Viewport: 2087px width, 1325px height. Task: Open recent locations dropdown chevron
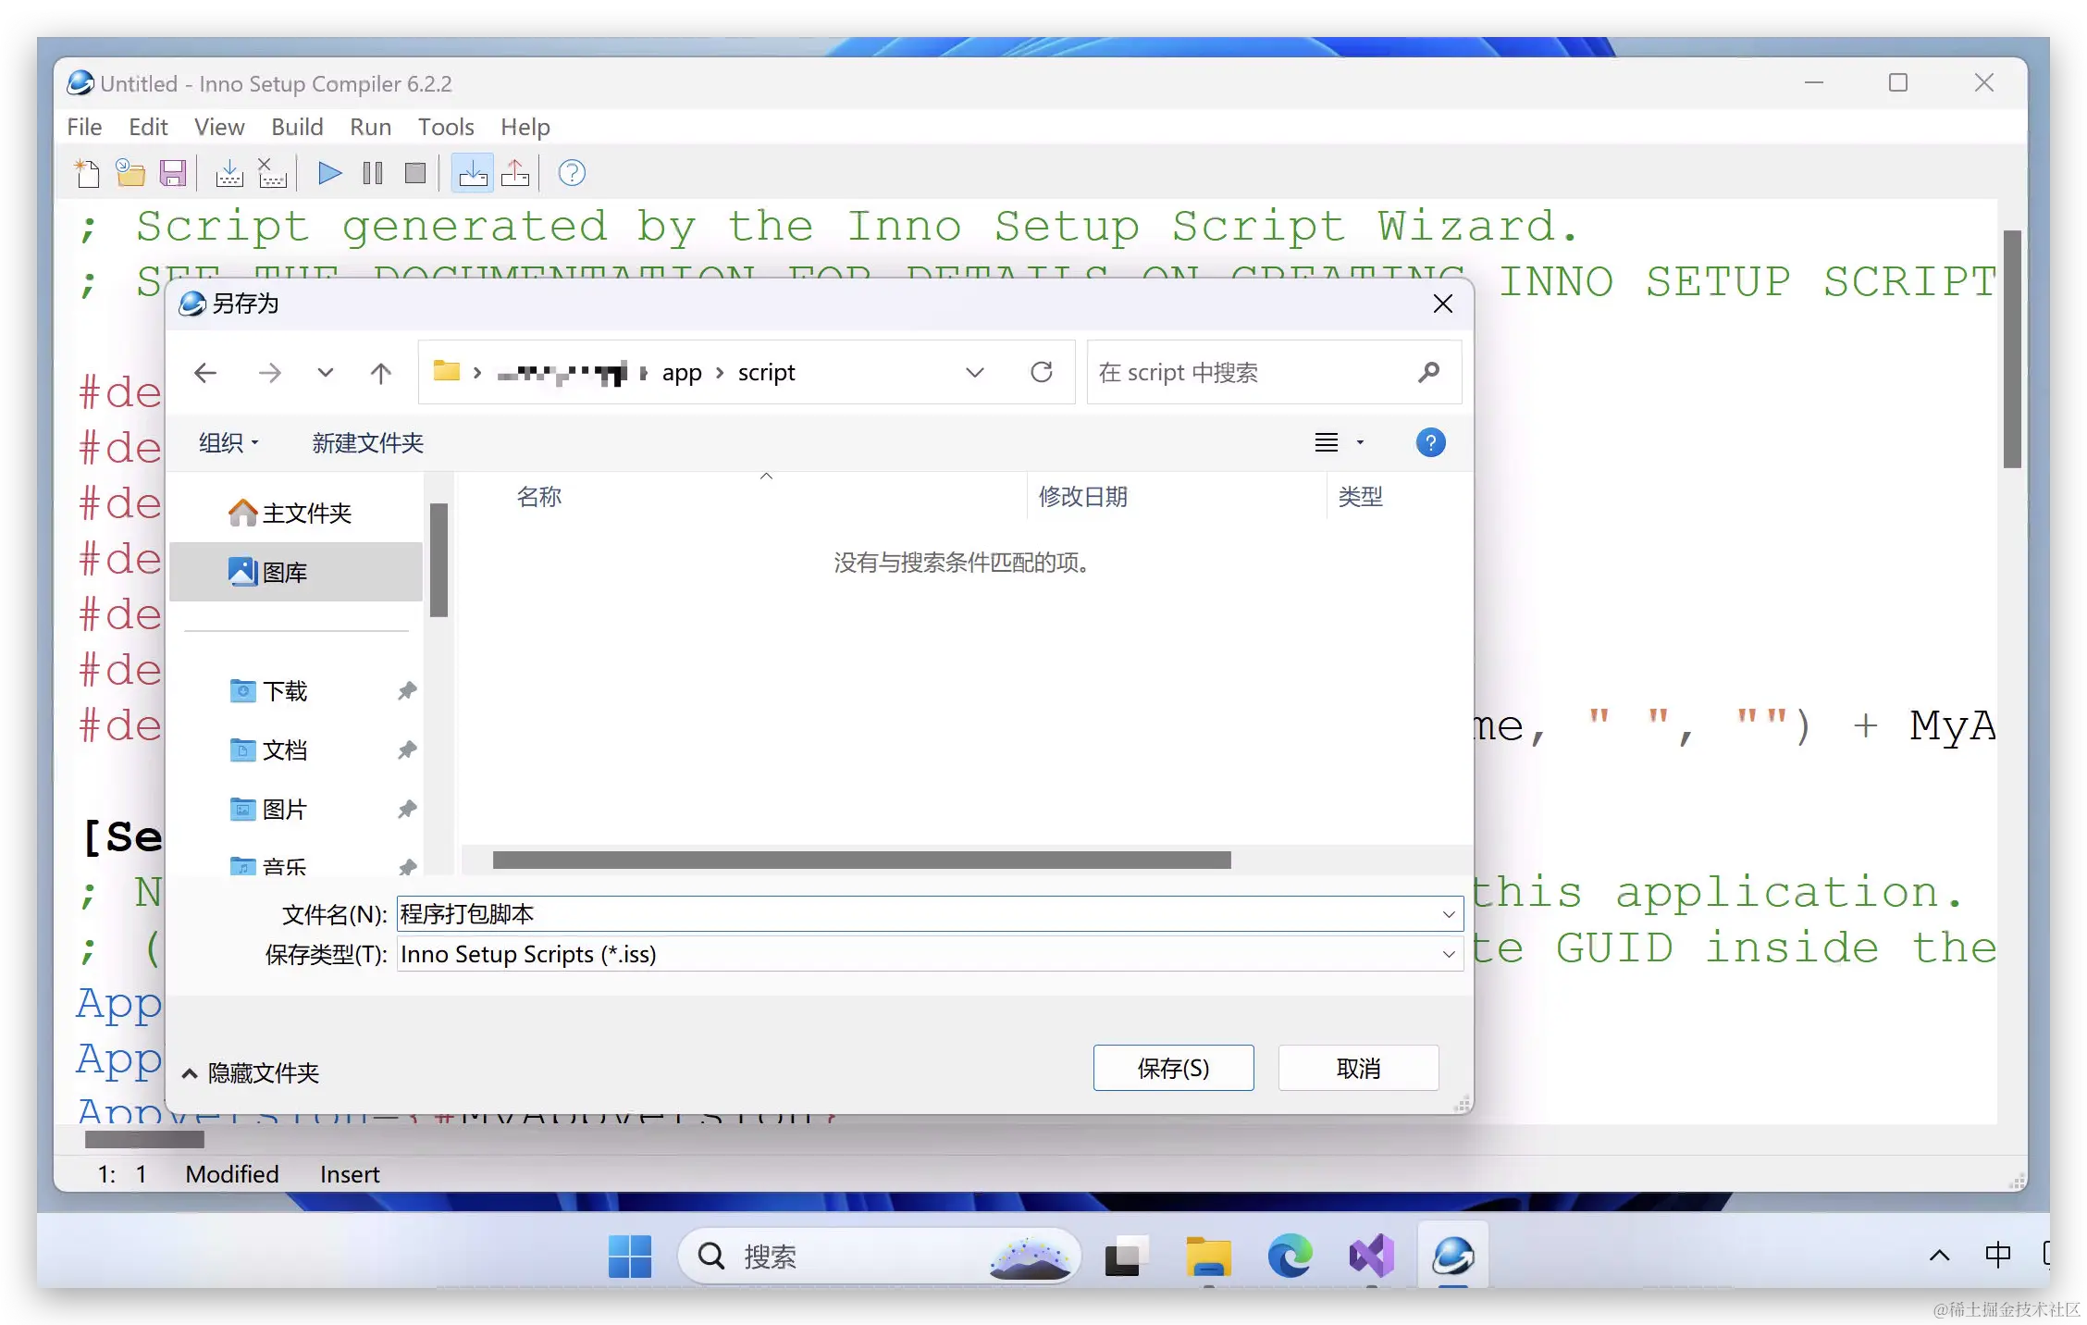pos(326,373)
